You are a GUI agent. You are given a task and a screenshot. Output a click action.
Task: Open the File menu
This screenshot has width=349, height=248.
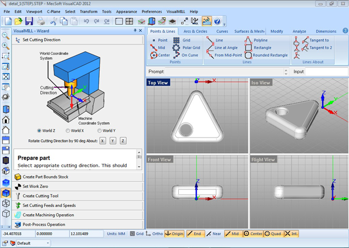coord(6,12)
